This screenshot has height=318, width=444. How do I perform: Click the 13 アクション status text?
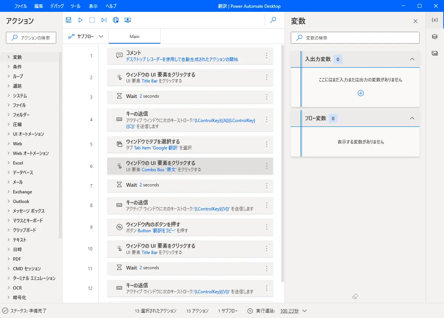click(197, 311)
